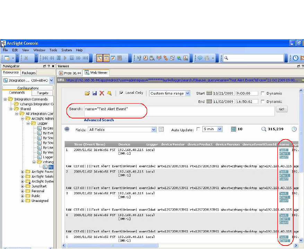The image size is (304, 249).
Task: Open the Tools menu
Action: pos(53,50)
